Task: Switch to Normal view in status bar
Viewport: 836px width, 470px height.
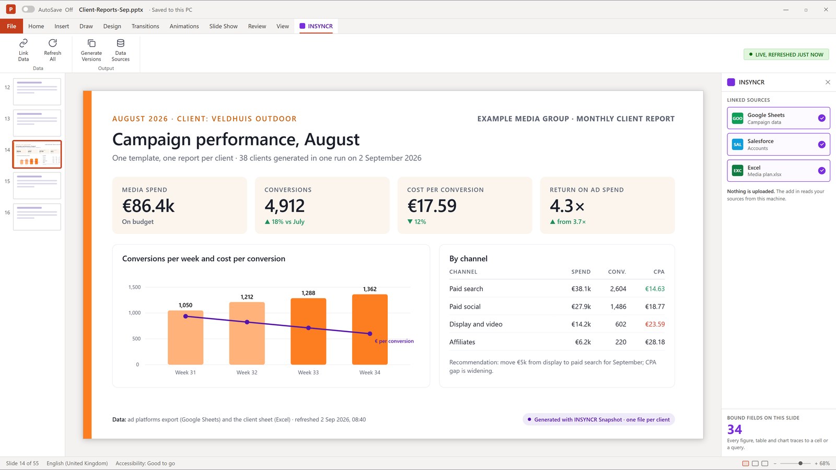Action: 746,463
